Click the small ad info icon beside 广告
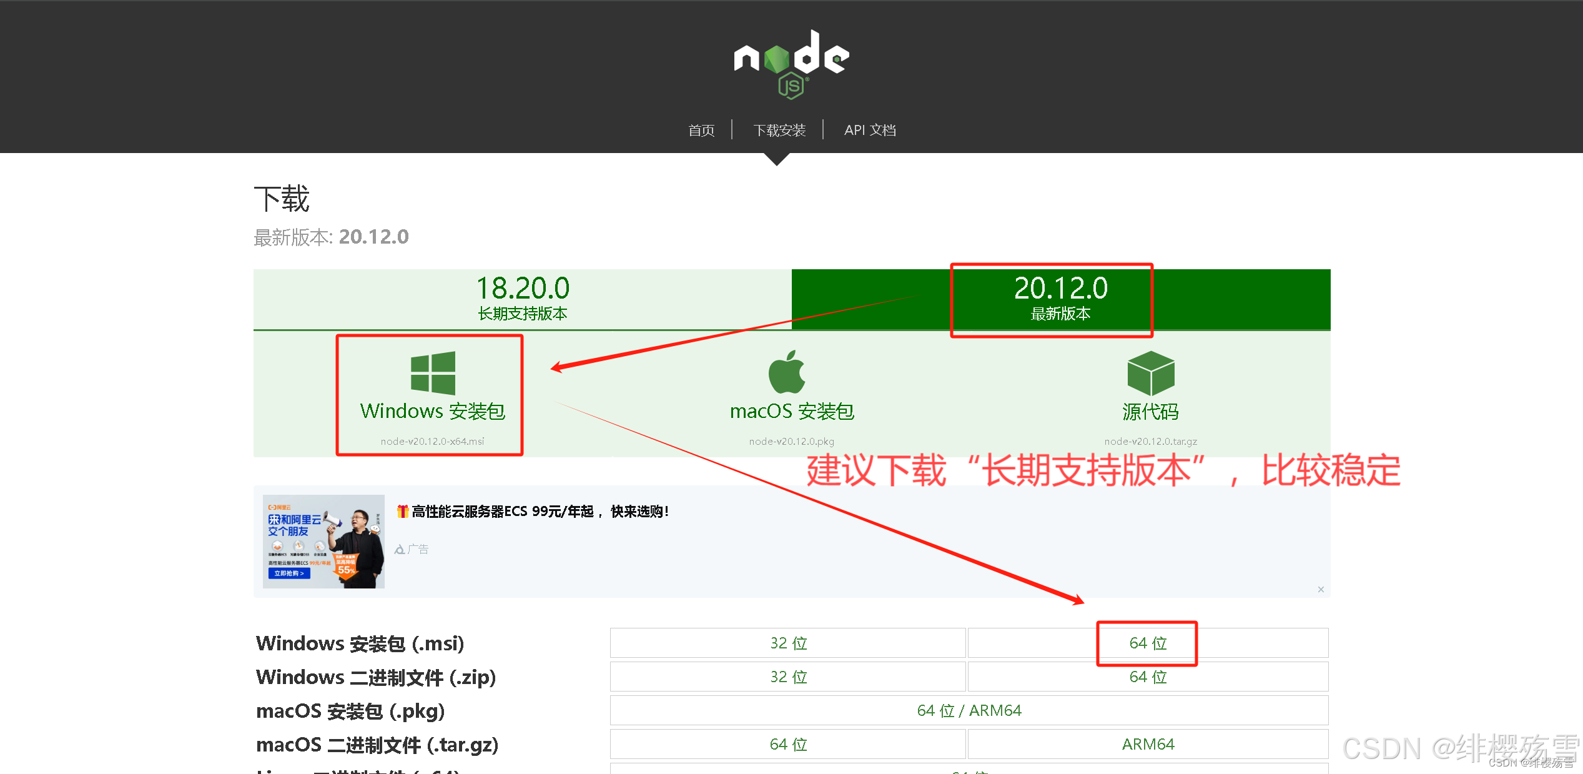Screen dimensions: 1583x774 400,549
